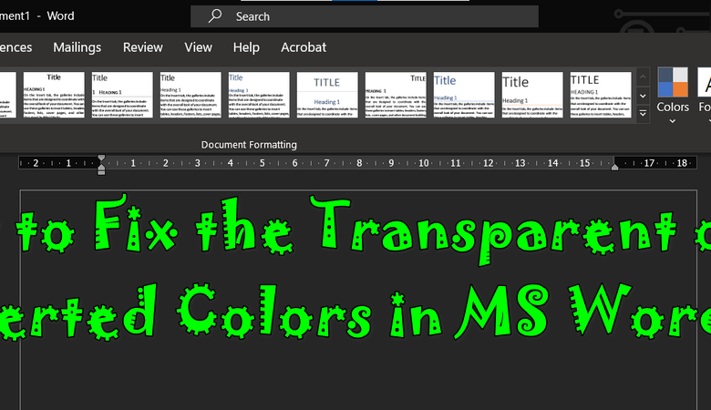Open the Help tab
Screen dimensions: 711x410
(246, 47)
